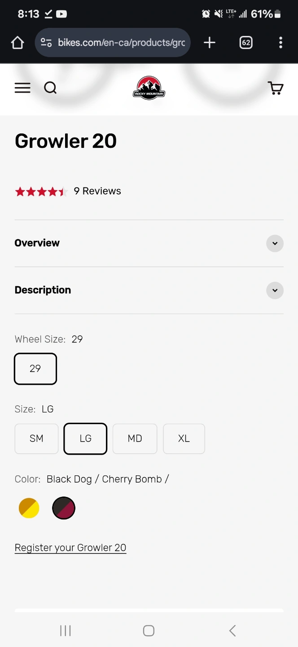This screenshot has height=647, width=298.
Task: Select the yellow and gold color swatch
Action: pyautogui.click(x=29, y=508)
